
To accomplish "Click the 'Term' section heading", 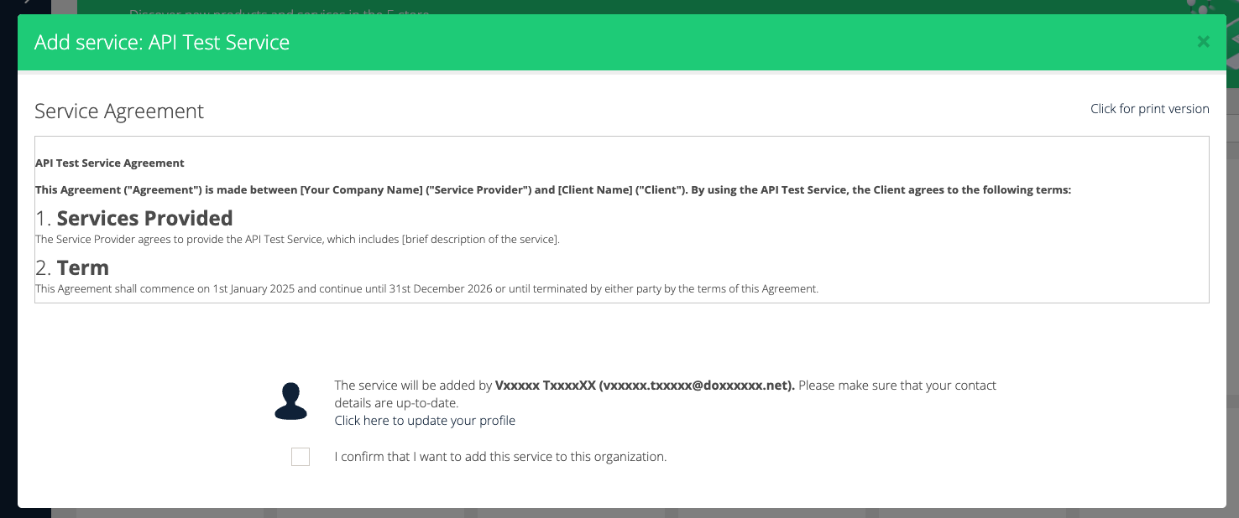I will click(83, 267).
